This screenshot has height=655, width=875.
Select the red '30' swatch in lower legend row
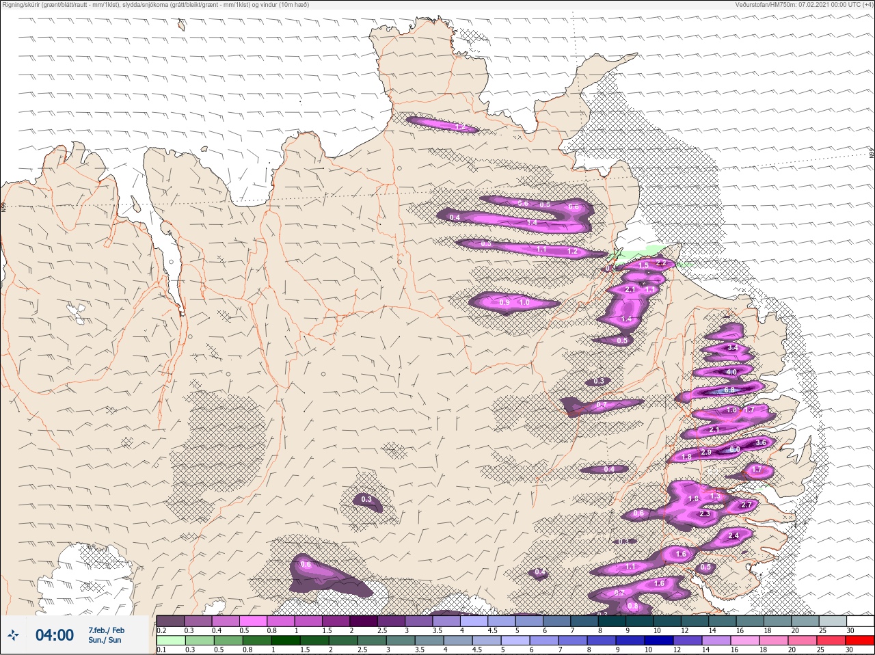point(859,640)
